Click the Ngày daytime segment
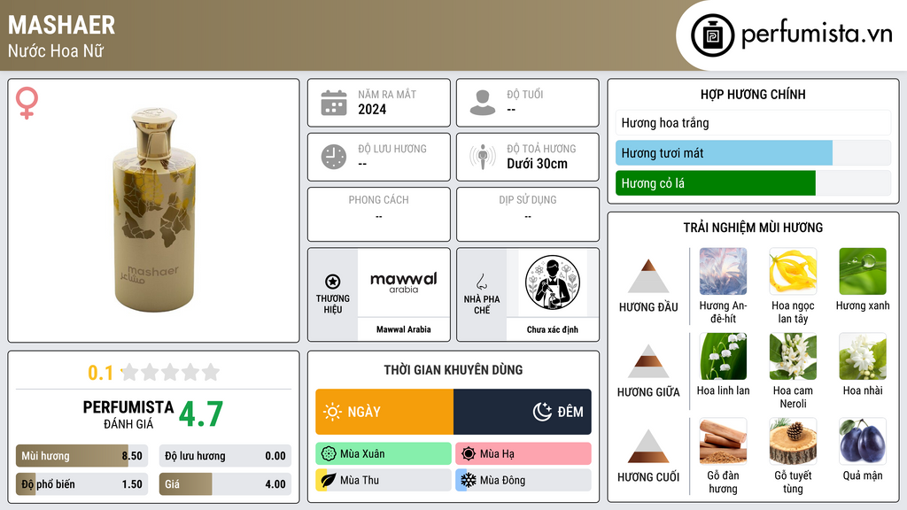The width and height of the screenshot is (907, 510). pos(384,412)
